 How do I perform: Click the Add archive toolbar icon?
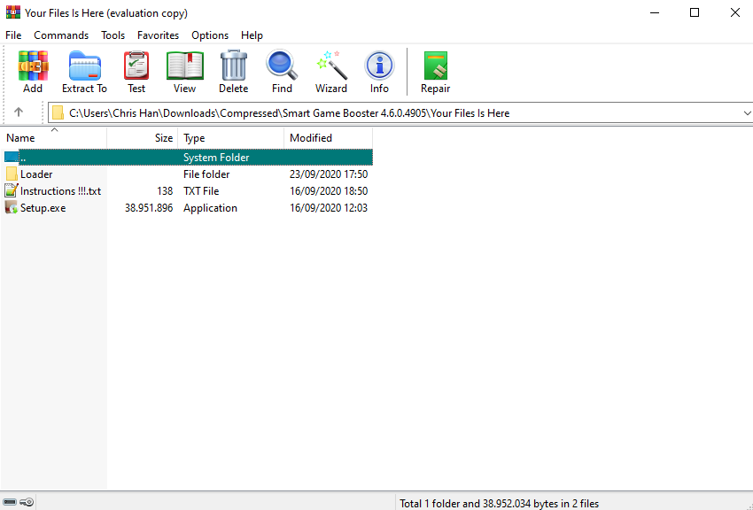(33, 66)
